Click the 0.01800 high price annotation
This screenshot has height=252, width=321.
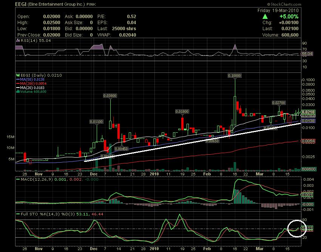(x=182, y=112)
